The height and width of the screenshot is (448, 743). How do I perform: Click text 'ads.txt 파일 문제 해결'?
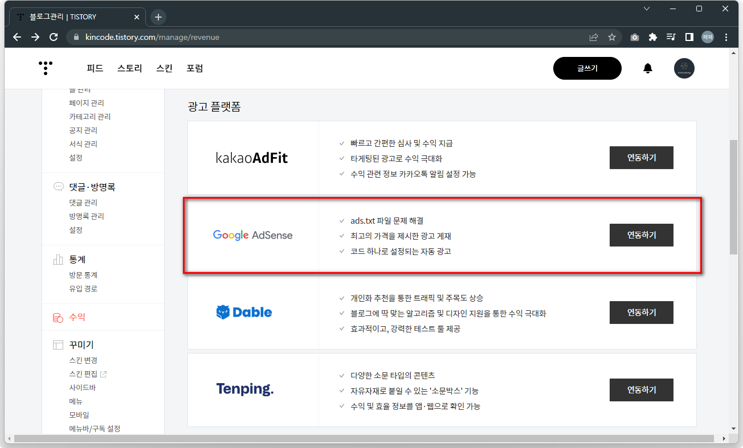pos(387,220)
